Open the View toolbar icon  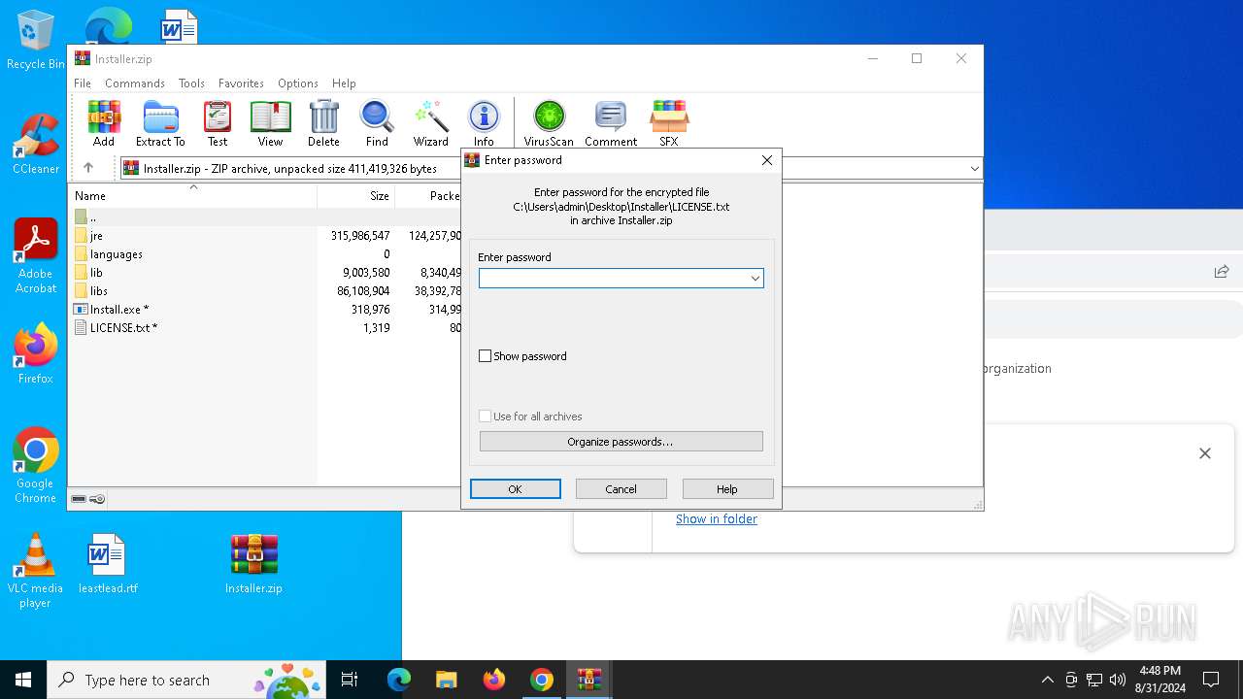point(270,123)
